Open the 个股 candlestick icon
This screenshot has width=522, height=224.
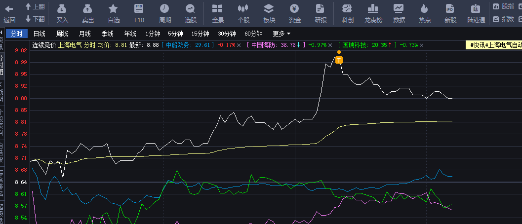coord(243,9)
